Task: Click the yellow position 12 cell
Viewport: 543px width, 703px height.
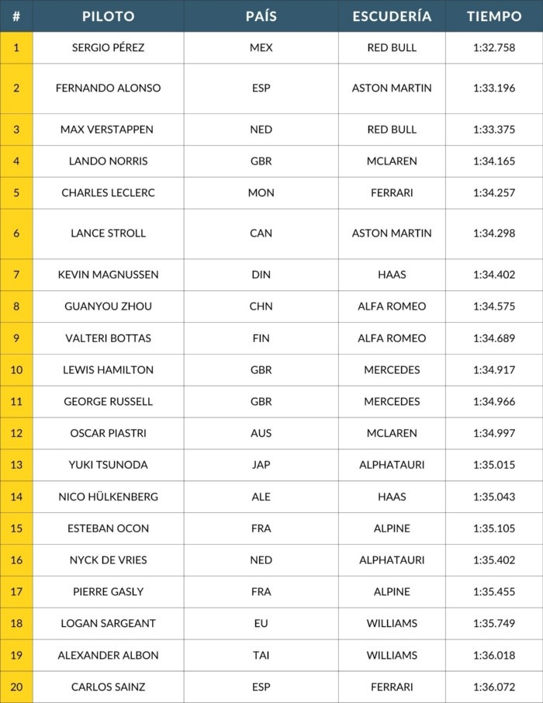Action: (16, 433)
